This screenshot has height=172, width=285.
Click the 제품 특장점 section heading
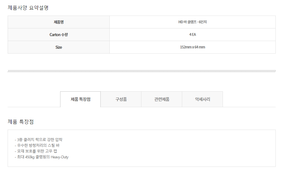tap(21, 122)
